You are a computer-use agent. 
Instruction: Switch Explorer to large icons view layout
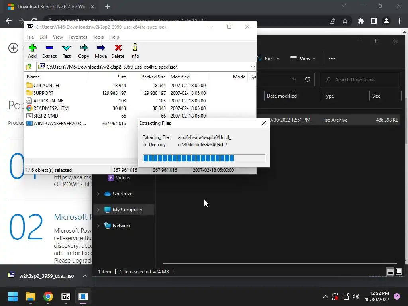pyautogui.click(x=399, y=272)
